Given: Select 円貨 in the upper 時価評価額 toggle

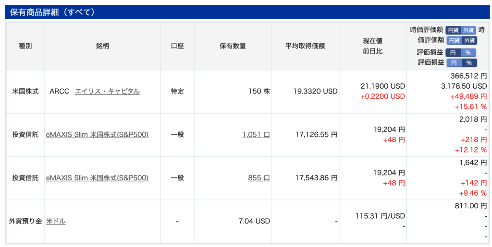Looking at the screenshot, I should click(453, 30).
